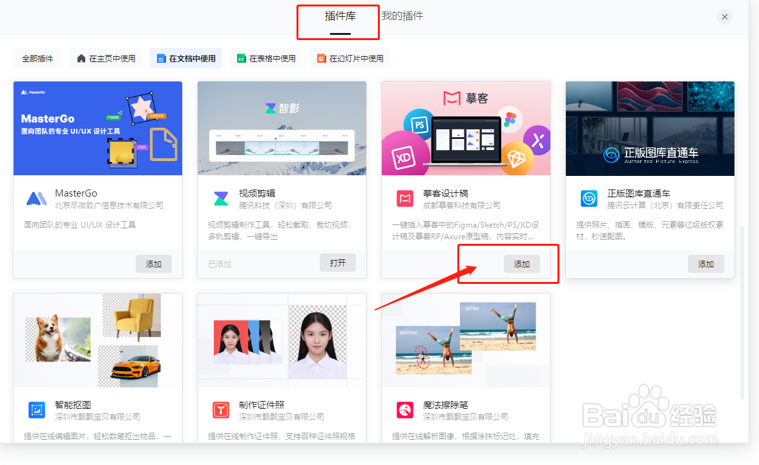The height and width of the screenshot is (465, 759).
Task: Click 北京尽微致广信息技术有限公司 publisher text
Action: pos(109,206)
